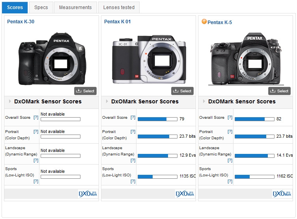Open Sports Low-Light ISO help for Pentax K 01
This screenshot has height=219, width=297.
click(x=133, y=181)
